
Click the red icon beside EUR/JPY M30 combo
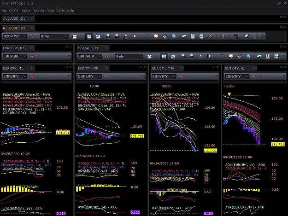(181, 77)
